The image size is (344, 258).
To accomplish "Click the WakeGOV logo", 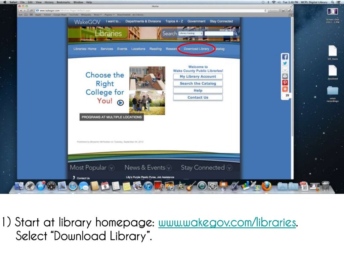I will pos(87,22).
